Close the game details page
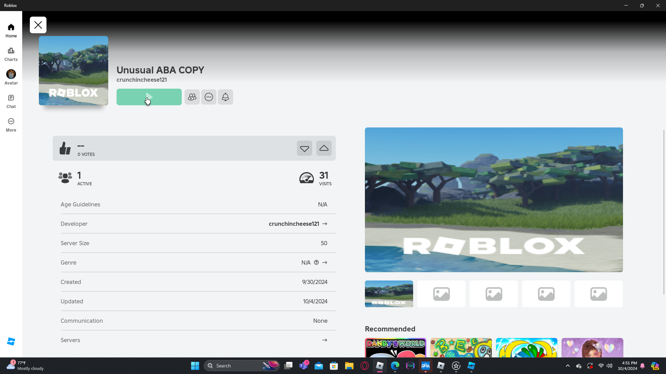666x374 pixels. (38, 25)
